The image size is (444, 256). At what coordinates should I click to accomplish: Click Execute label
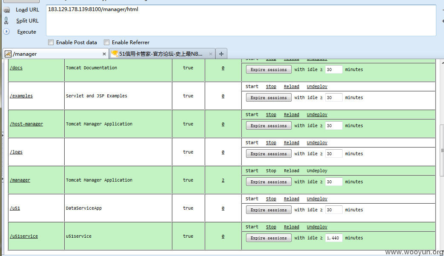tap(27, 32)
